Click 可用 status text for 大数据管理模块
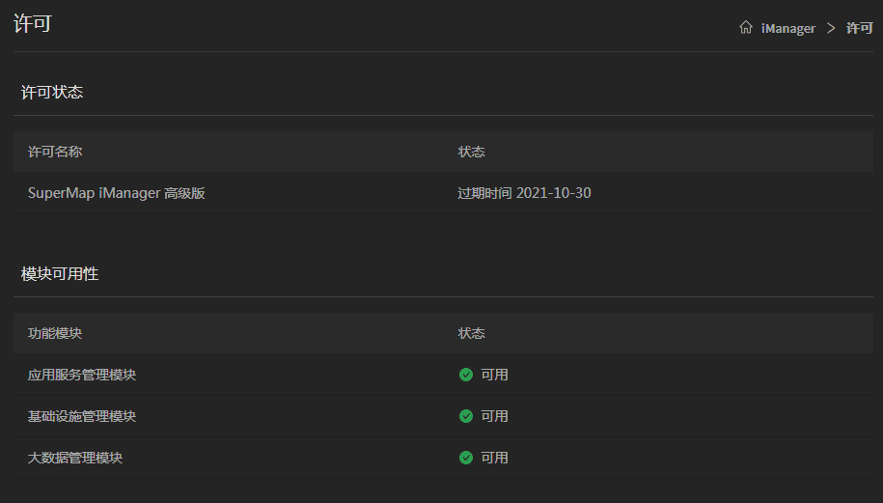Screen dimensions: 883x503 coord(494,458)
